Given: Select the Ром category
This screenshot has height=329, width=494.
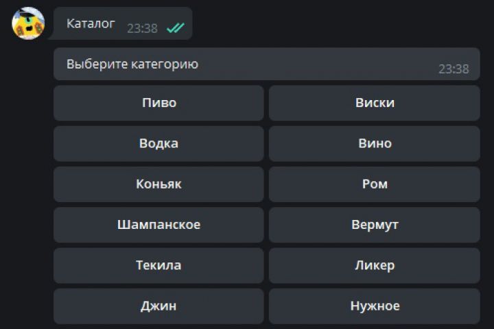Looking at the screenshot, I should point(375,184).
